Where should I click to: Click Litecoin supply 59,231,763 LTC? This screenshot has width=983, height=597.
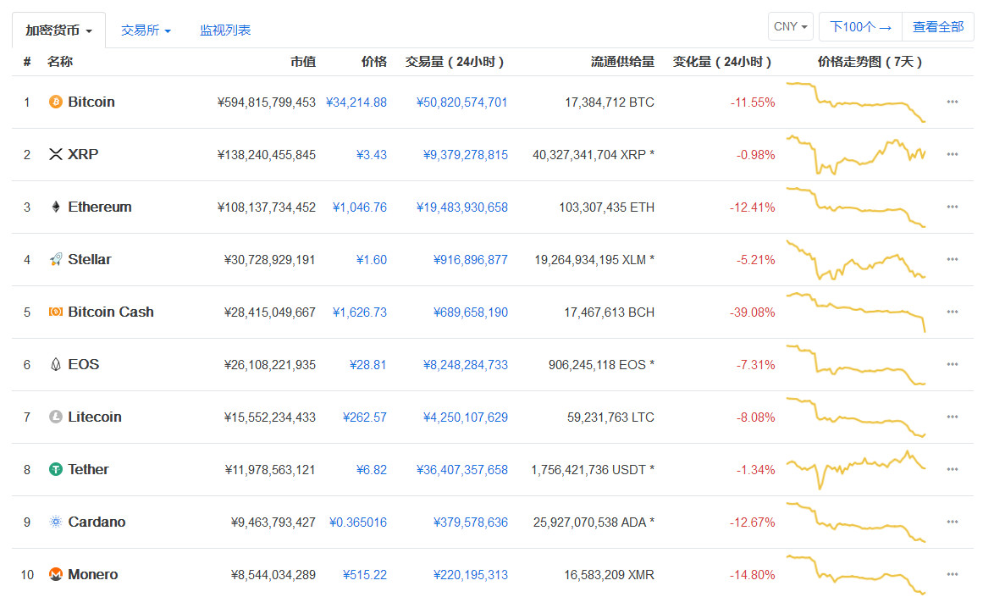610,417
